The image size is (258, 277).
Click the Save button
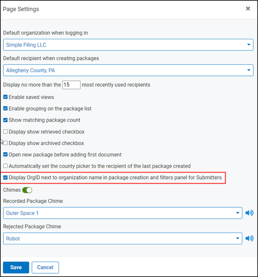[x=16, y=267]
